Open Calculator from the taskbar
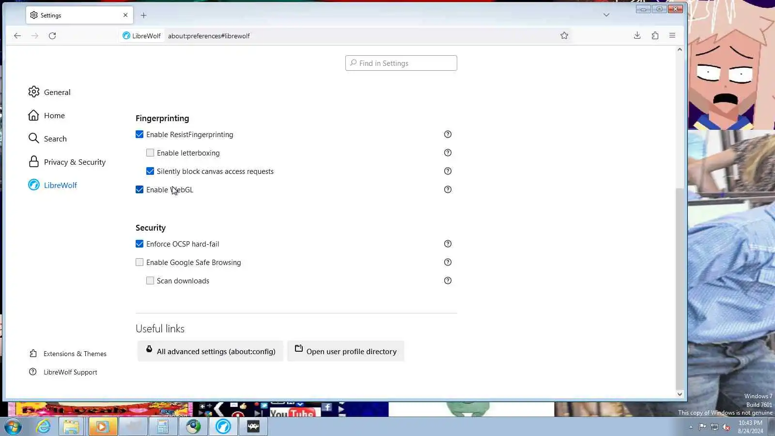This screenshot has height=436, width=775. pyautogui.click(x=163, y=427)
